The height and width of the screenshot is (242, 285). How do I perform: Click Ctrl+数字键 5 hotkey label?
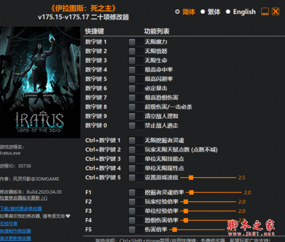click(103, 178)
